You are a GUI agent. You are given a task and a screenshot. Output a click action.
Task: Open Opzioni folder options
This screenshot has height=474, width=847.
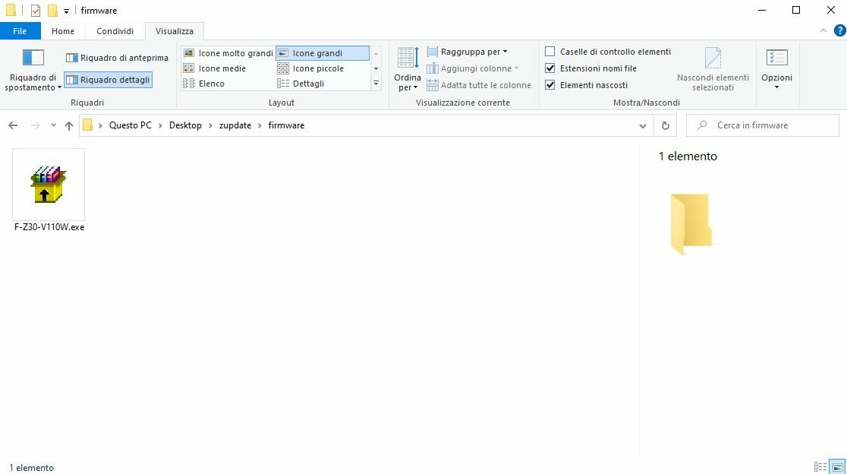[776, 69]
